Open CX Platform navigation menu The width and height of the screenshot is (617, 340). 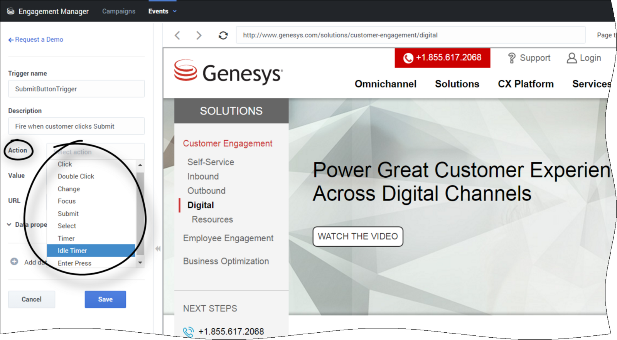(x=526, y=84)
